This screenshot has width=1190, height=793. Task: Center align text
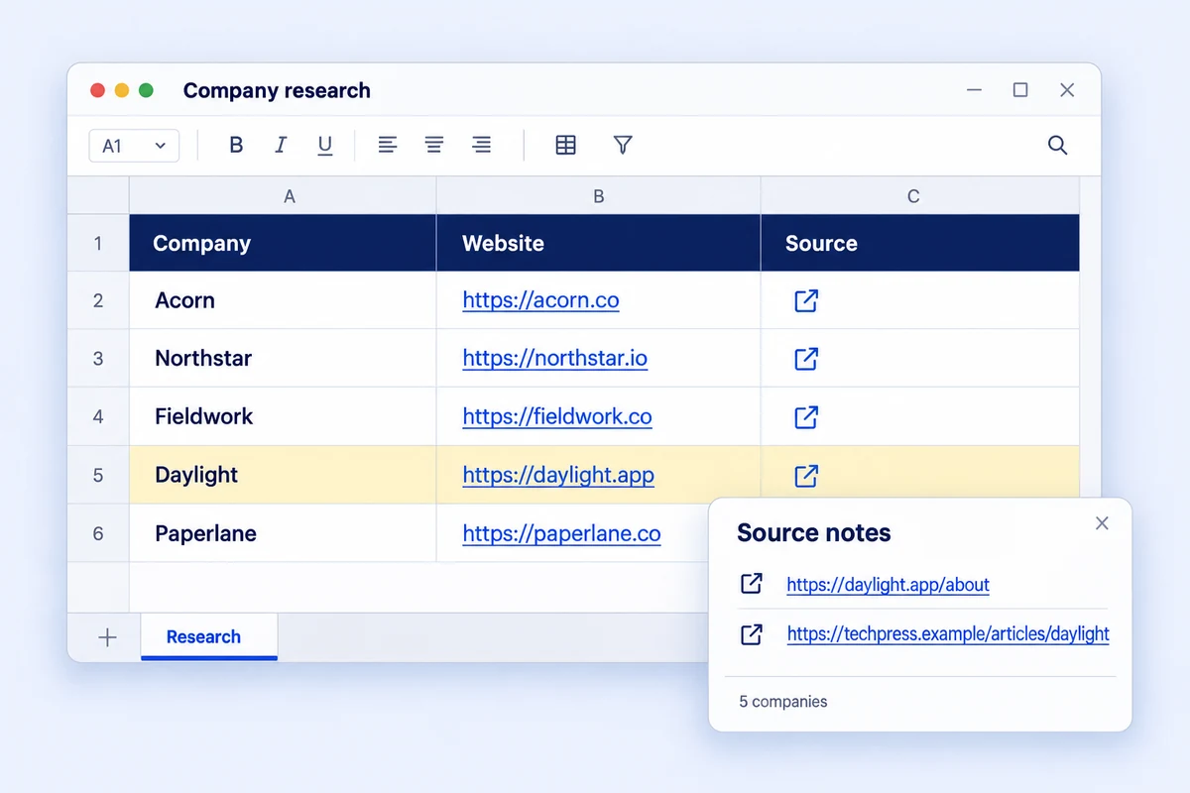434,145
